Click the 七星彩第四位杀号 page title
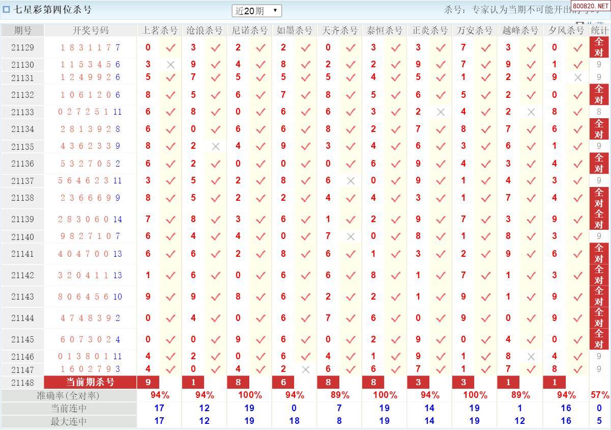The image size is (611, 430). click(x=53, y=10)
